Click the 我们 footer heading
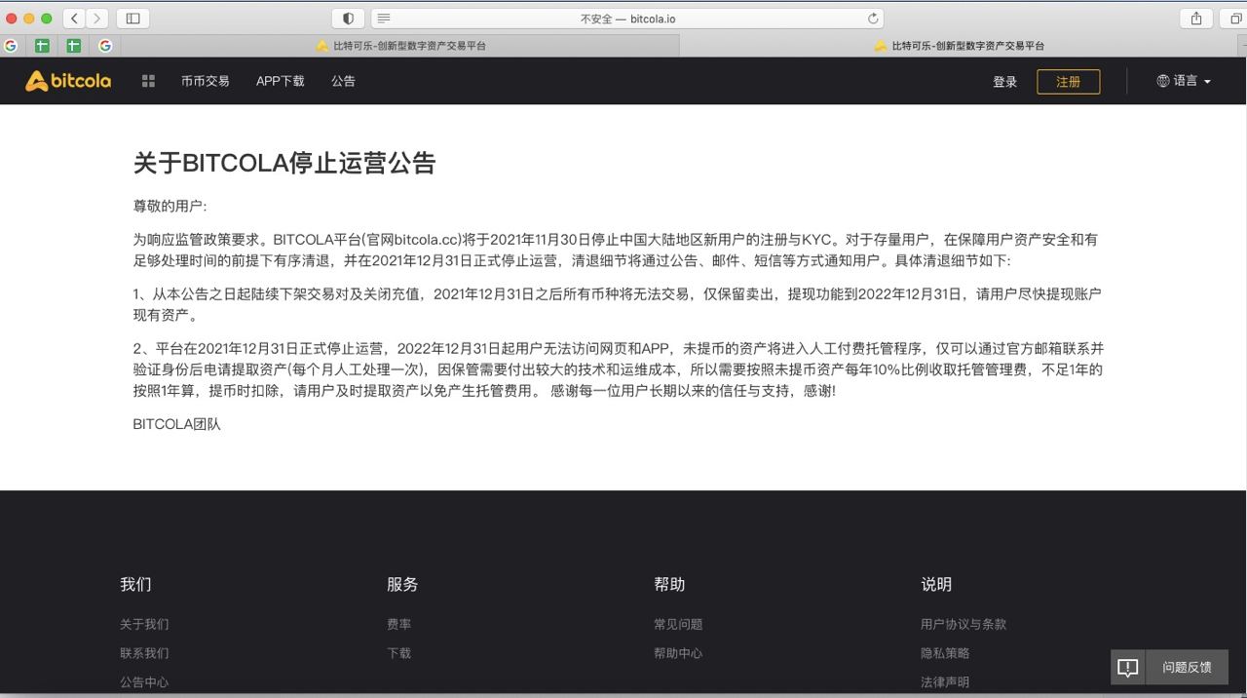This screenshot has width=1247, height=698. pyautogui.click(x=135, y=584)
